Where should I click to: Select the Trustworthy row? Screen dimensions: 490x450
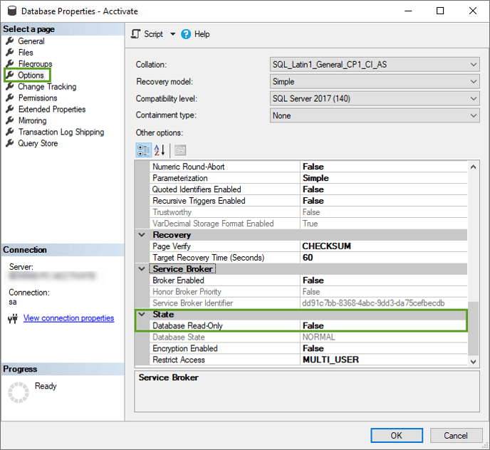click(x=309, y=212)
